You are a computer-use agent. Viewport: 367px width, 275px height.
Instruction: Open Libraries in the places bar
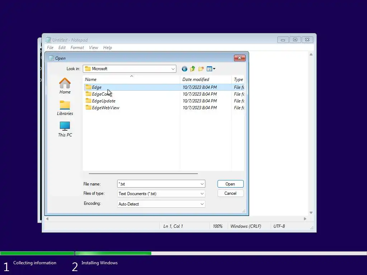click(x=65, y=108)
